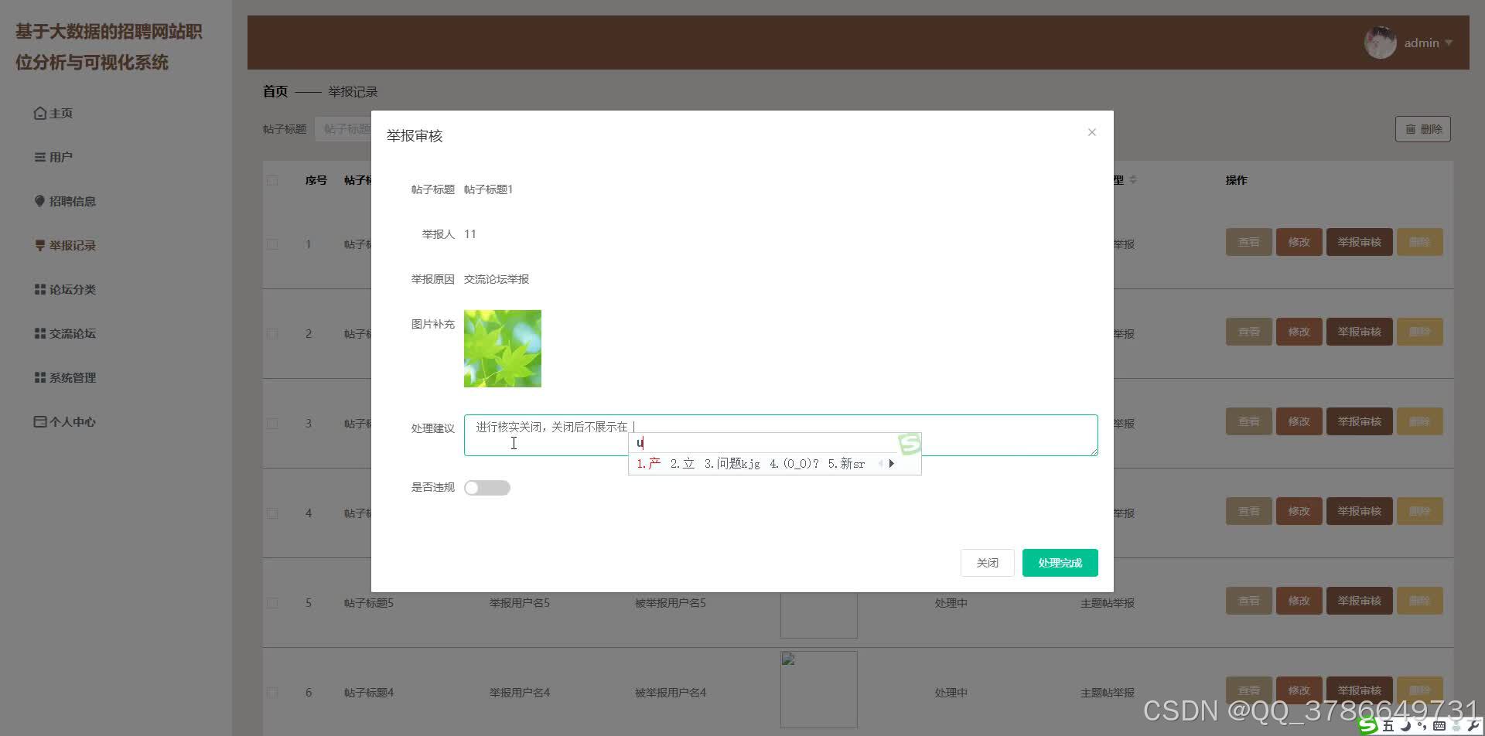Viewport: 1485px width, 736px height.
Task: Open the green leaf 图片补充 thumbnail
Action: (x=503, y=349)
